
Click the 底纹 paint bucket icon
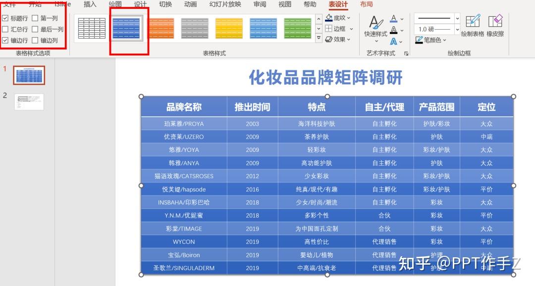[x=329, y=18]
